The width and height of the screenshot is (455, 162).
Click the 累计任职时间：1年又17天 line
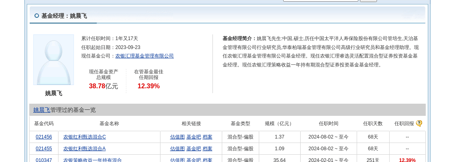coord(110,38)
